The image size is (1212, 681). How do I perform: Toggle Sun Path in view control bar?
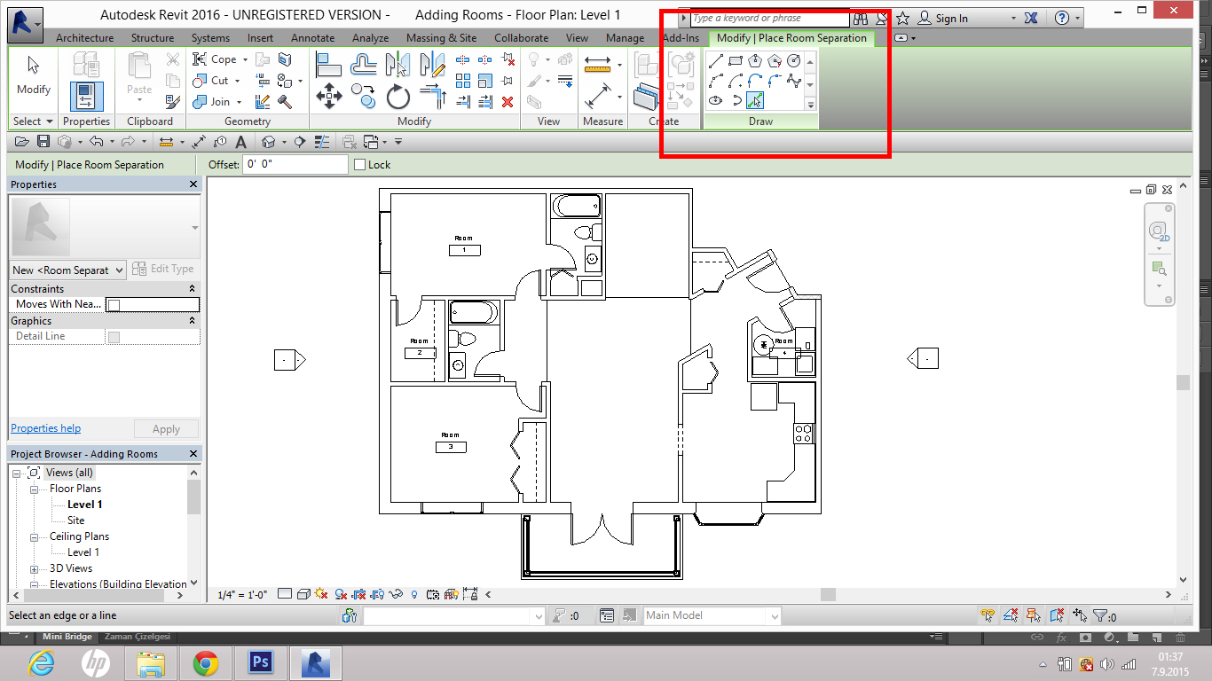click(321, 594)
